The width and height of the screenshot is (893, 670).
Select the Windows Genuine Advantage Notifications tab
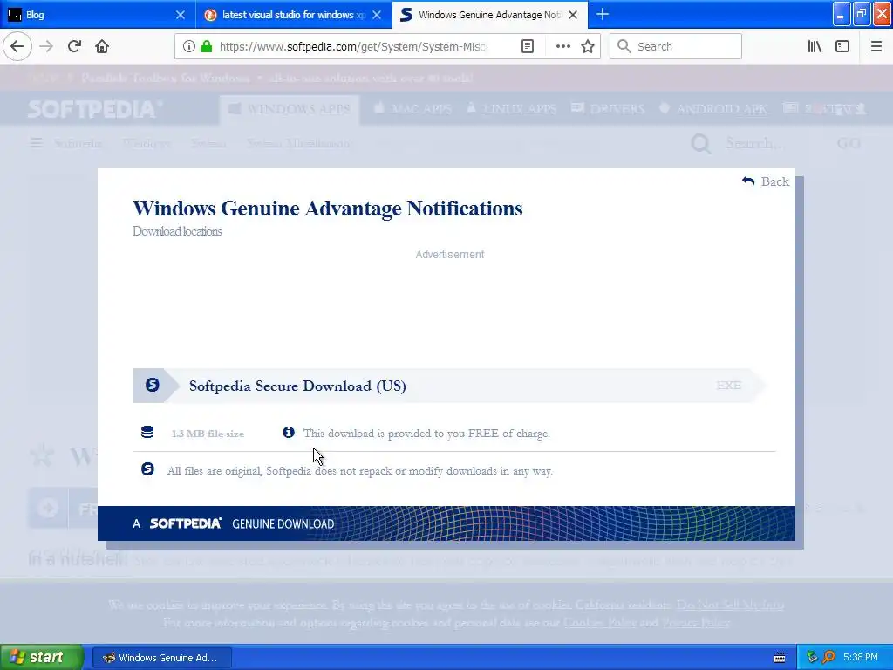490,15
